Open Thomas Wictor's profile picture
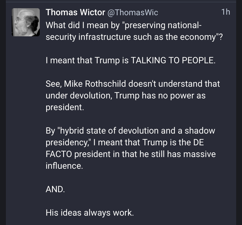 pyautogui.click(x=25, y=22)
